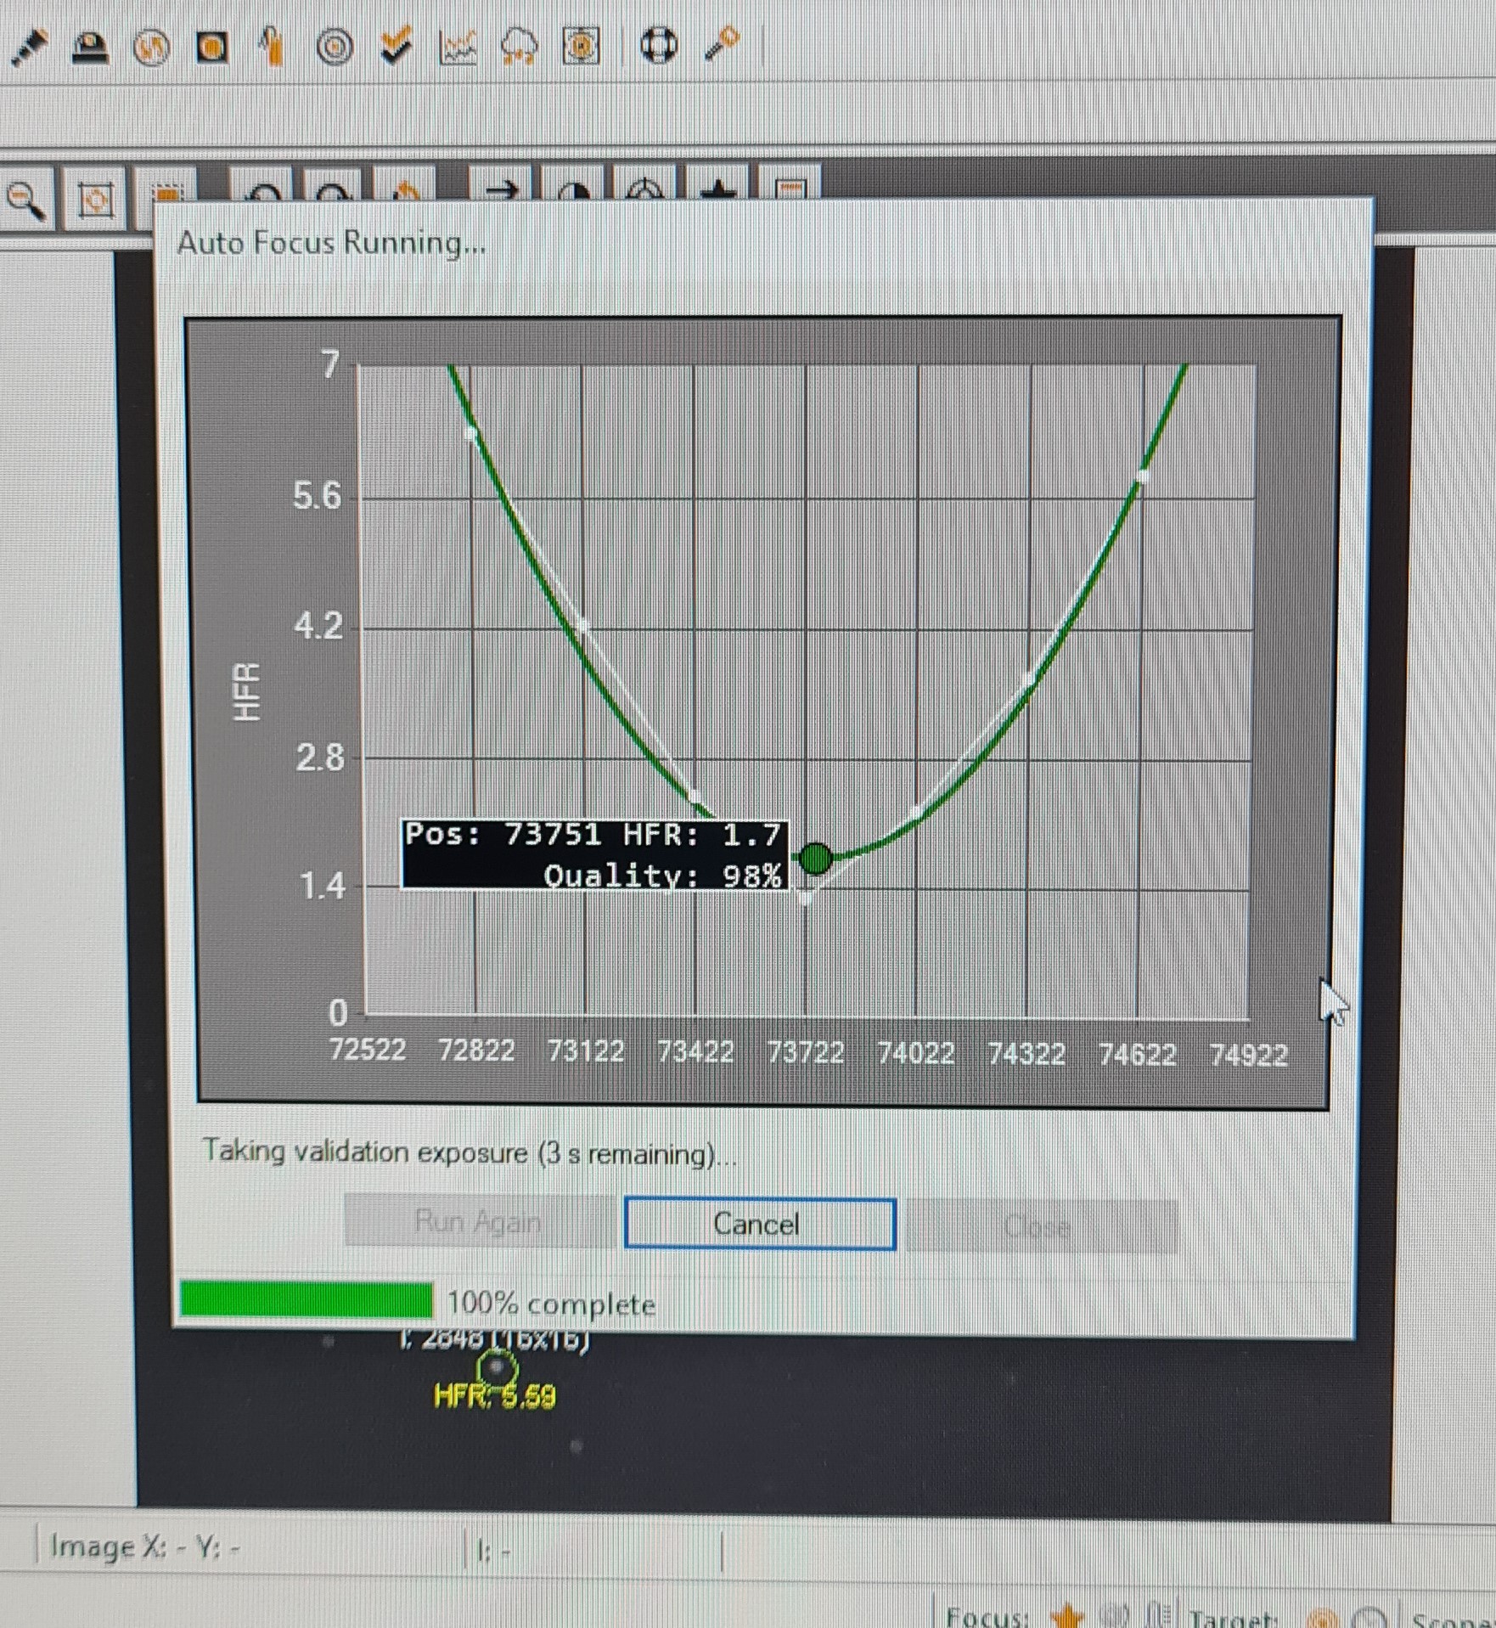1496x1628 pixels.
Task: Click the orange hand icon in toolbar
Action: pos(272,47)
